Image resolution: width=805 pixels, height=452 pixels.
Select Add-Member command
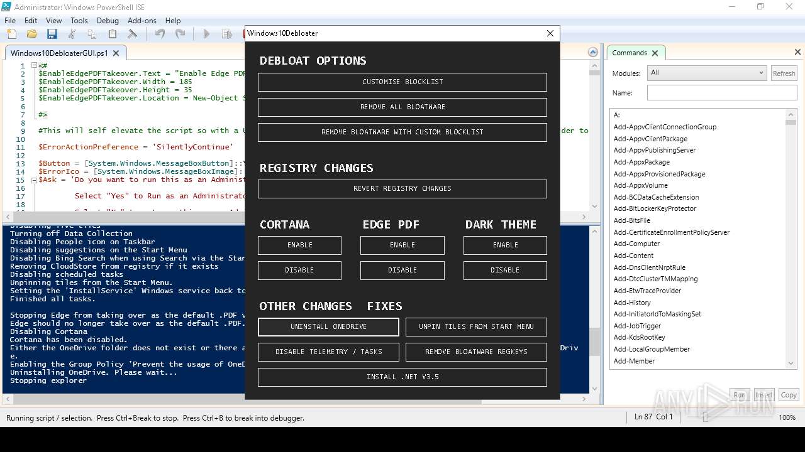pos(634,361)
